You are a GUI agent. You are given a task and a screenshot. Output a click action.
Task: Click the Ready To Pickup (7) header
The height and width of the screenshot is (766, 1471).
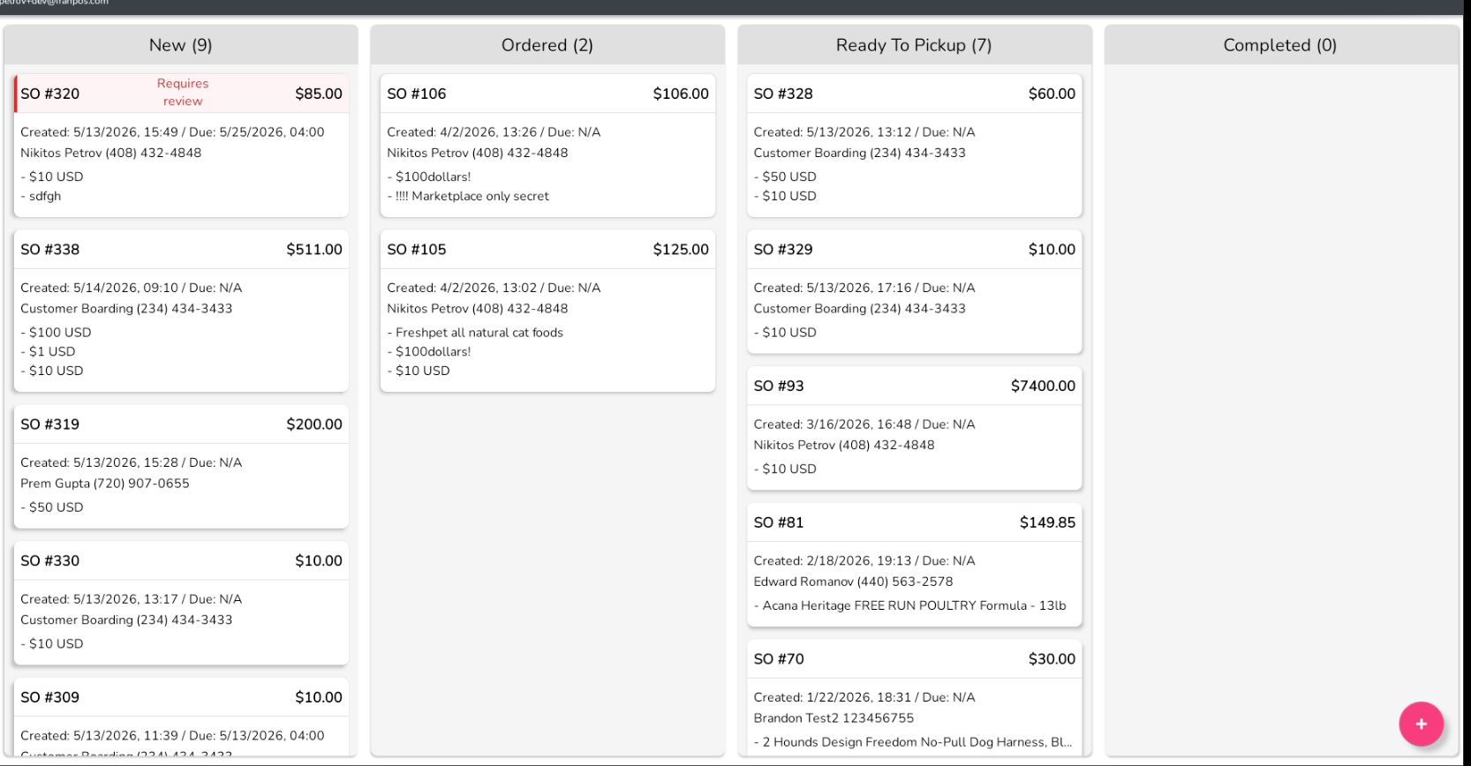point(914,45)
